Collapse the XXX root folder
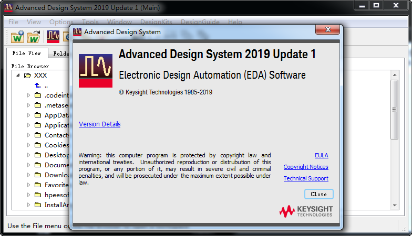412x236 pixels. (x=18, y=76)
